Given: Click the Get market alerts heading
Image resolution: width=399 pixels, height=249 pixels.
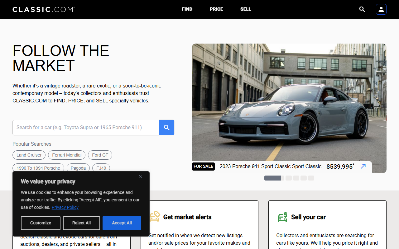Looking at the screenshot, I should [187, 217].
